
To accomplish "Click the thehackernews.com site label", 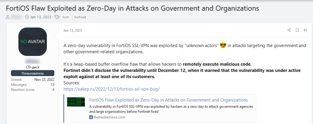I will click(x=109, y=117).
